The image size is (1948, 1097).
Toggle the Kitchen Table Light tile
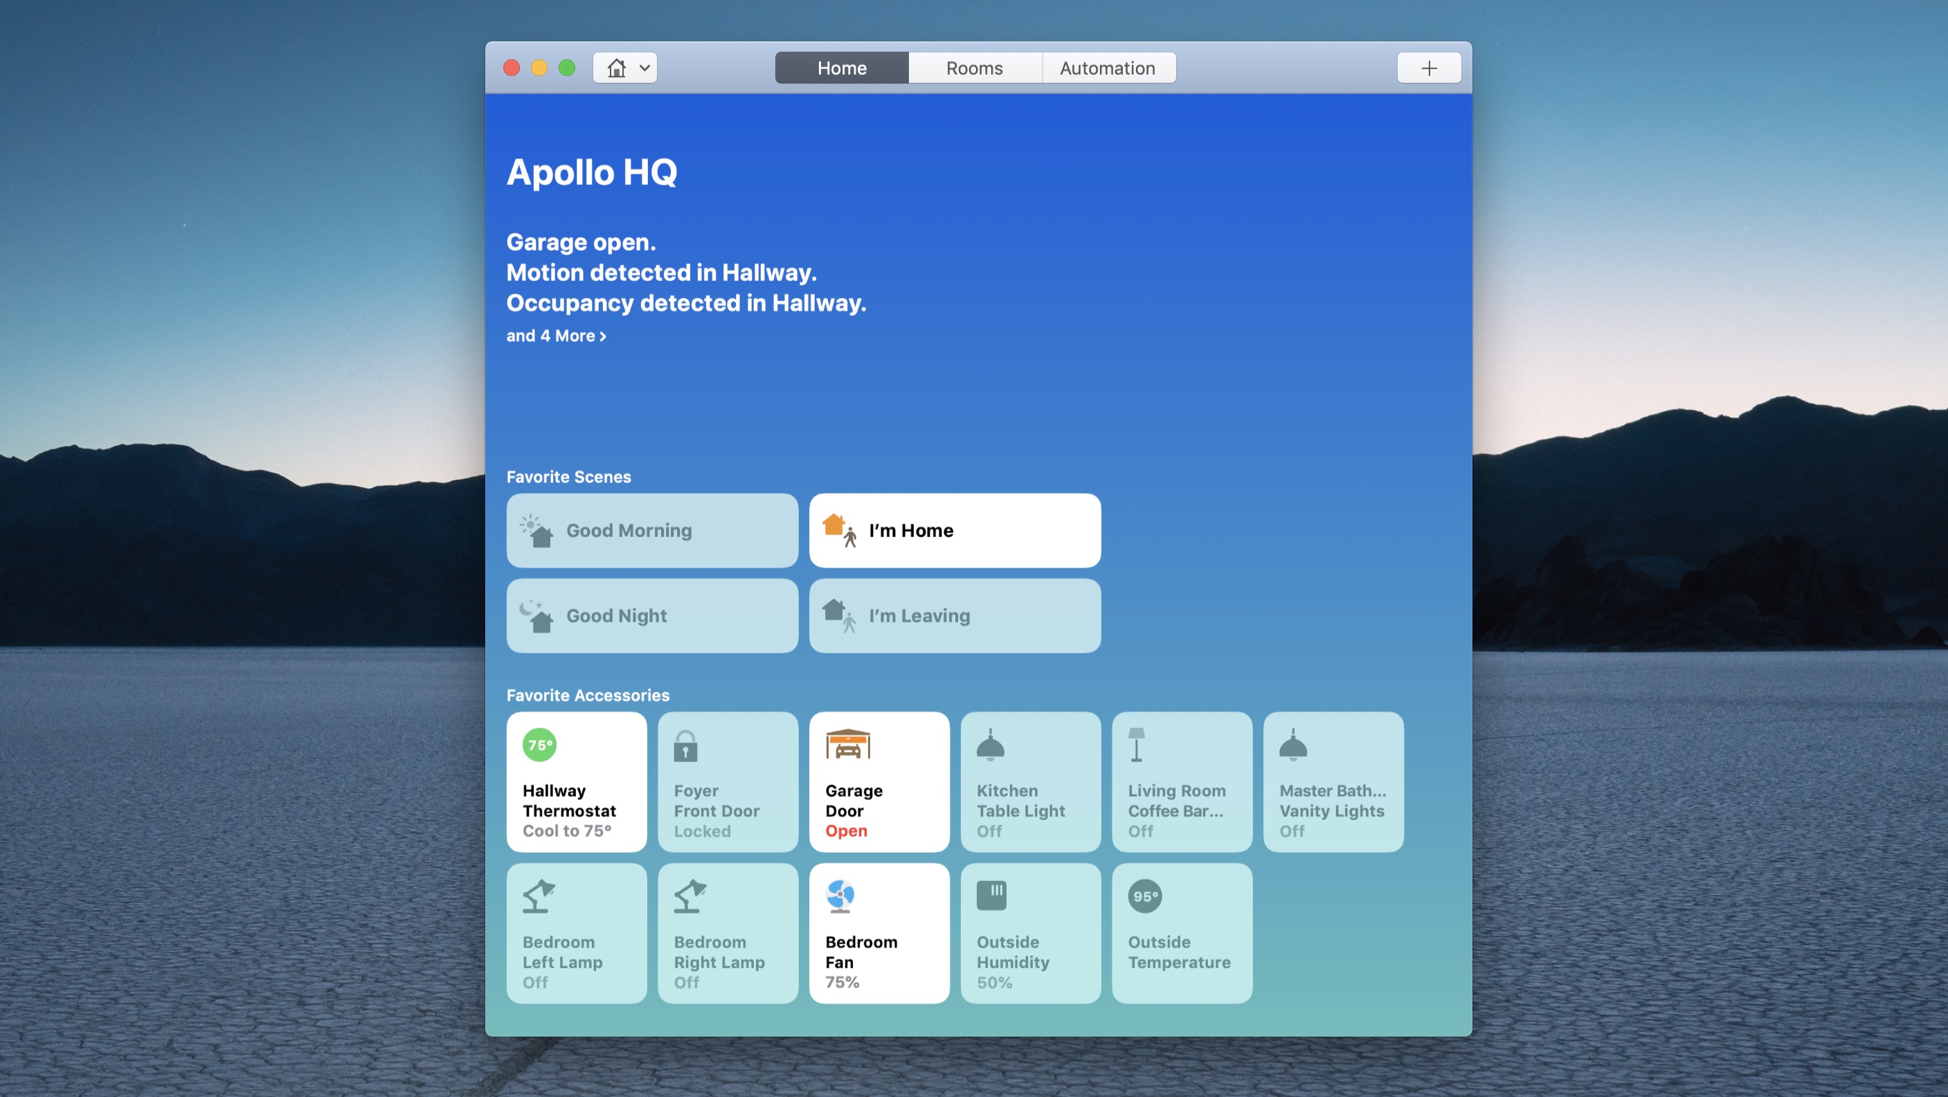click(1030, 781)
